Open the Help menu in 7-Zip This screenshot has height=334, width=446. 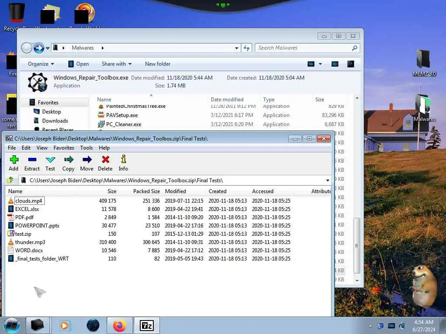coord(104,148)
